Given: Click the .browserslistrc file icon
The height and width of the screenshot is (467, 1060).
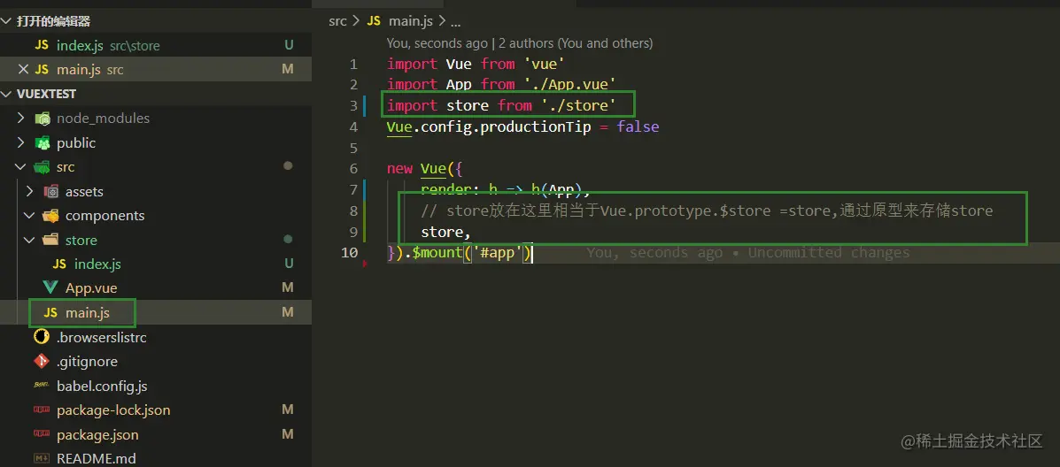Looking at the screenshot, I should coord(42,337).
